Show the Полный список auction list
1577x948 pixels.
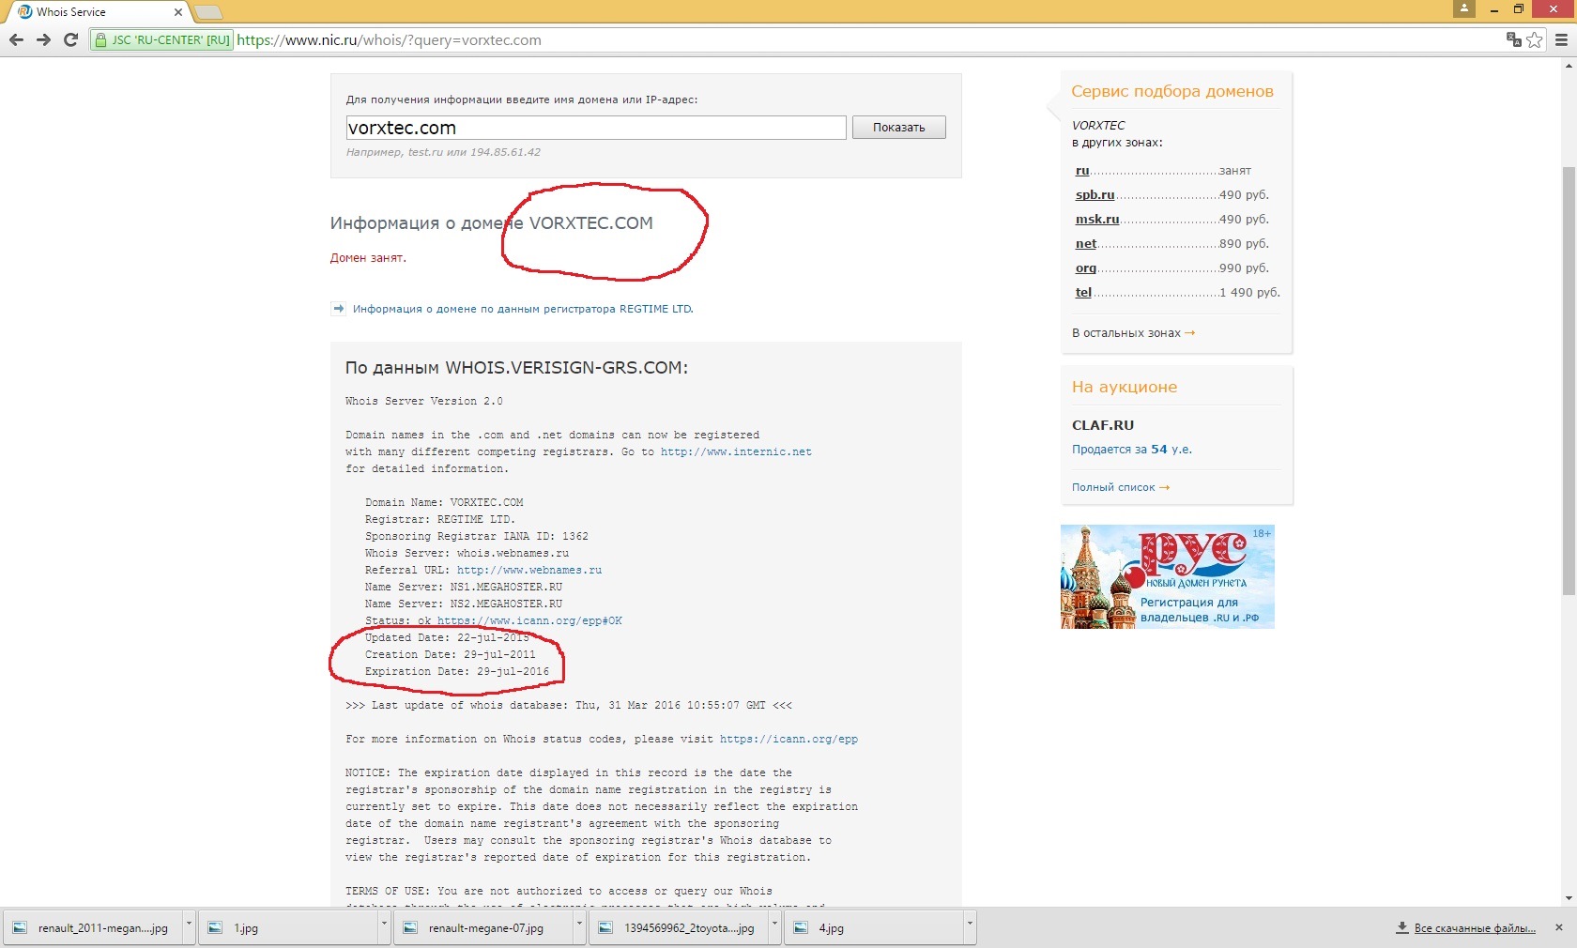coord(1121,487)
